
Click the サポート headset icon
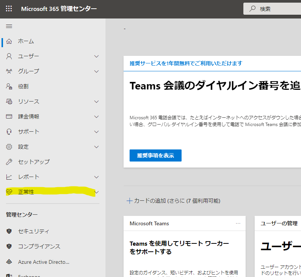pyautogui.click(x=9, y=132)
